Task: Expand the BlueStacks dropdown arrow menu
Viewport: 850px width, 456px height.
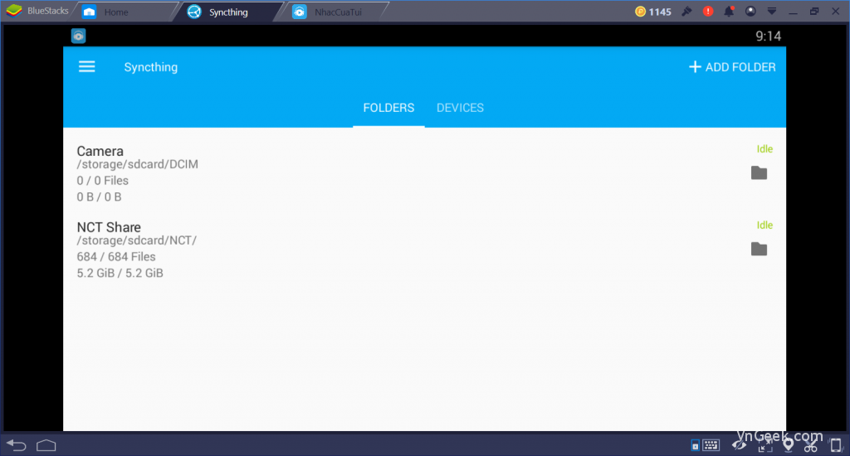Action: click(x=772, y=12)
